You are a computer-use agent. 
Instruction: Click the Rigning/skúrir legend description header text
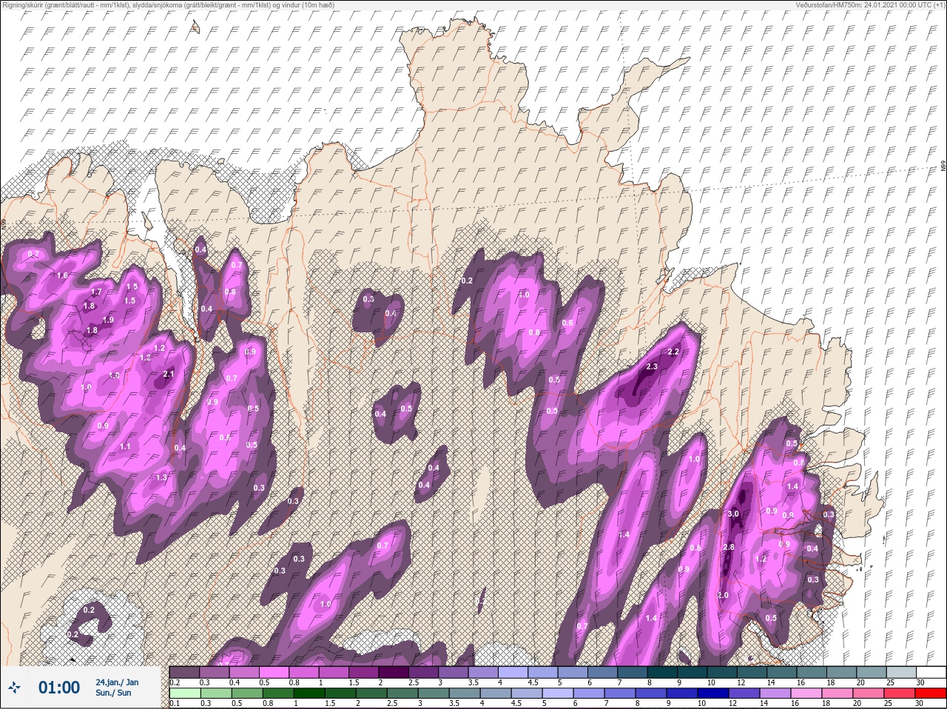click(x=167, y=4)
